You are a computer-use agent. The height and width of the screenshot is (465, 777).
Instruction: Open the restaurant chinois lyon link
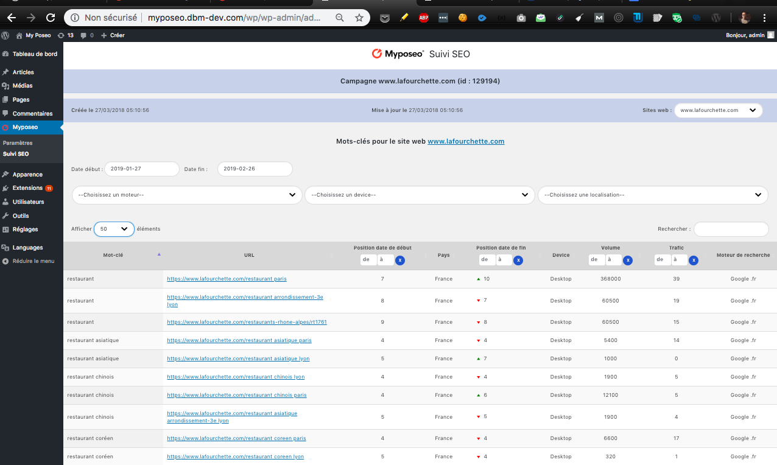236,377
